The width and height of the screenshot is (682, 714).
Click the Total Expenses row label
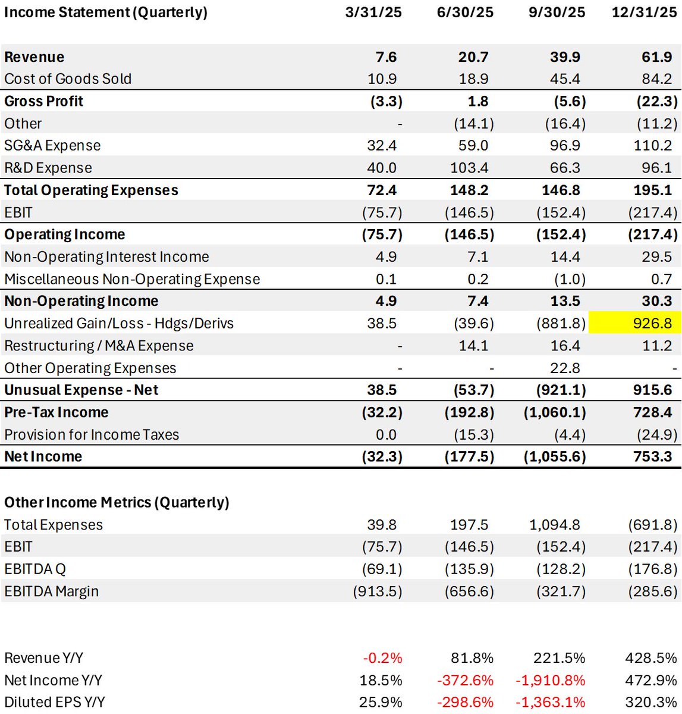tap(54, 525)
